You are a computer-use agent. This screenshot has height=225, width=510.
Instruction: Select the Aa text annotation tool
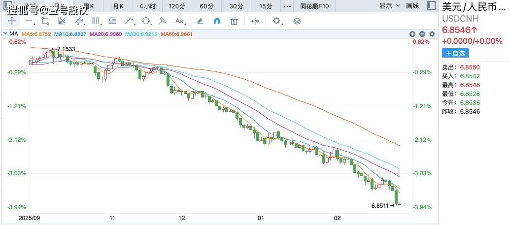point(180,21)
